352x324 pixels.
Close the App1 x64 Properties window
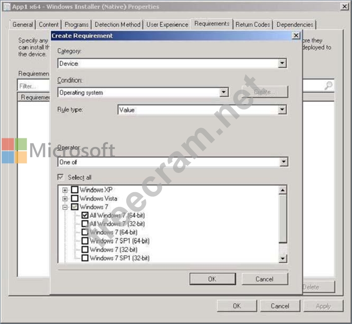pos(344,7)
